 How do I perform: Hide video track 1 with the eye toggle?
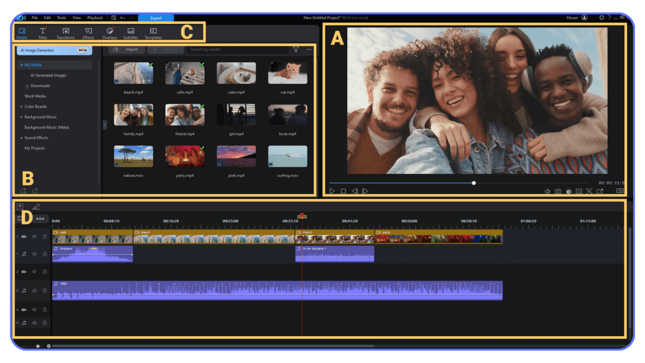coord(34,237)
